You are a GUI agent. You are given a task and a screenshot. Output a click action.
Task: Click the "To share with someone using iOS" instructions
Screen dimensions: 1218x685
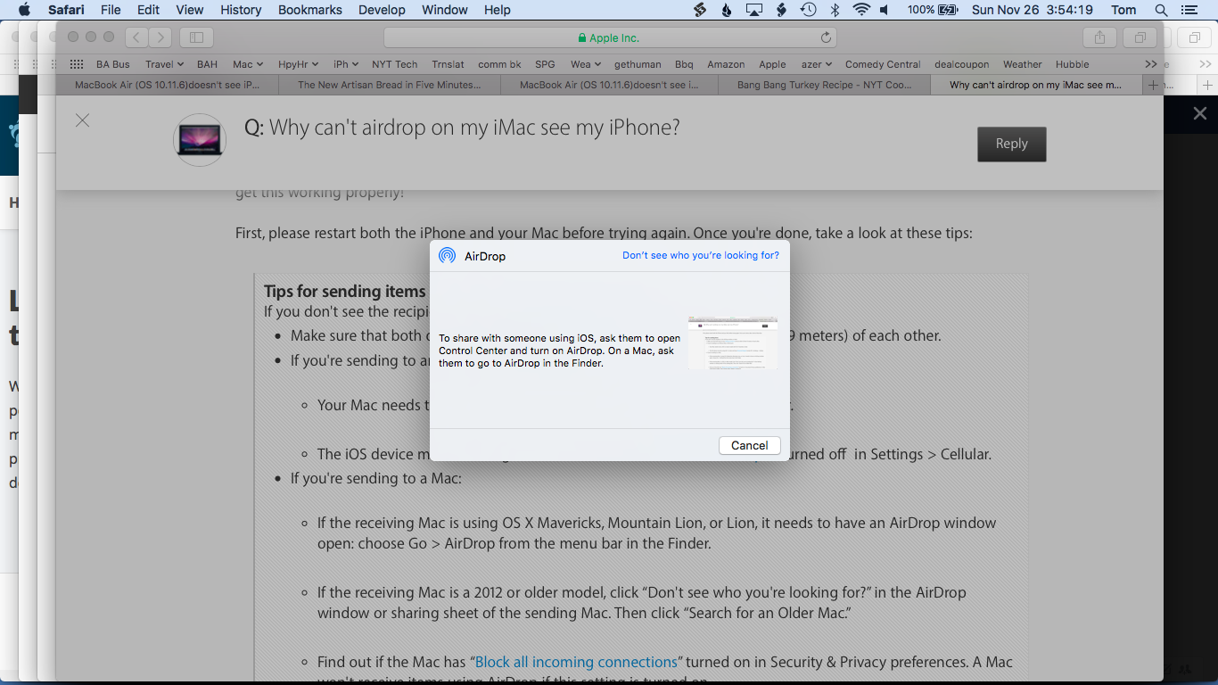point(560,351)
